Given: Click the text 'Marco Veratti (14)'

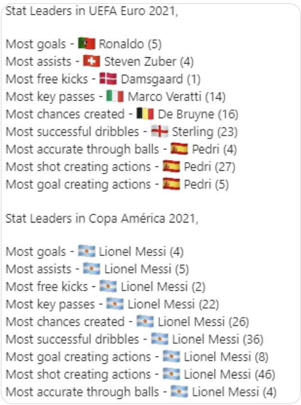Looking at the screenshot, I should (x=177, y=97).
